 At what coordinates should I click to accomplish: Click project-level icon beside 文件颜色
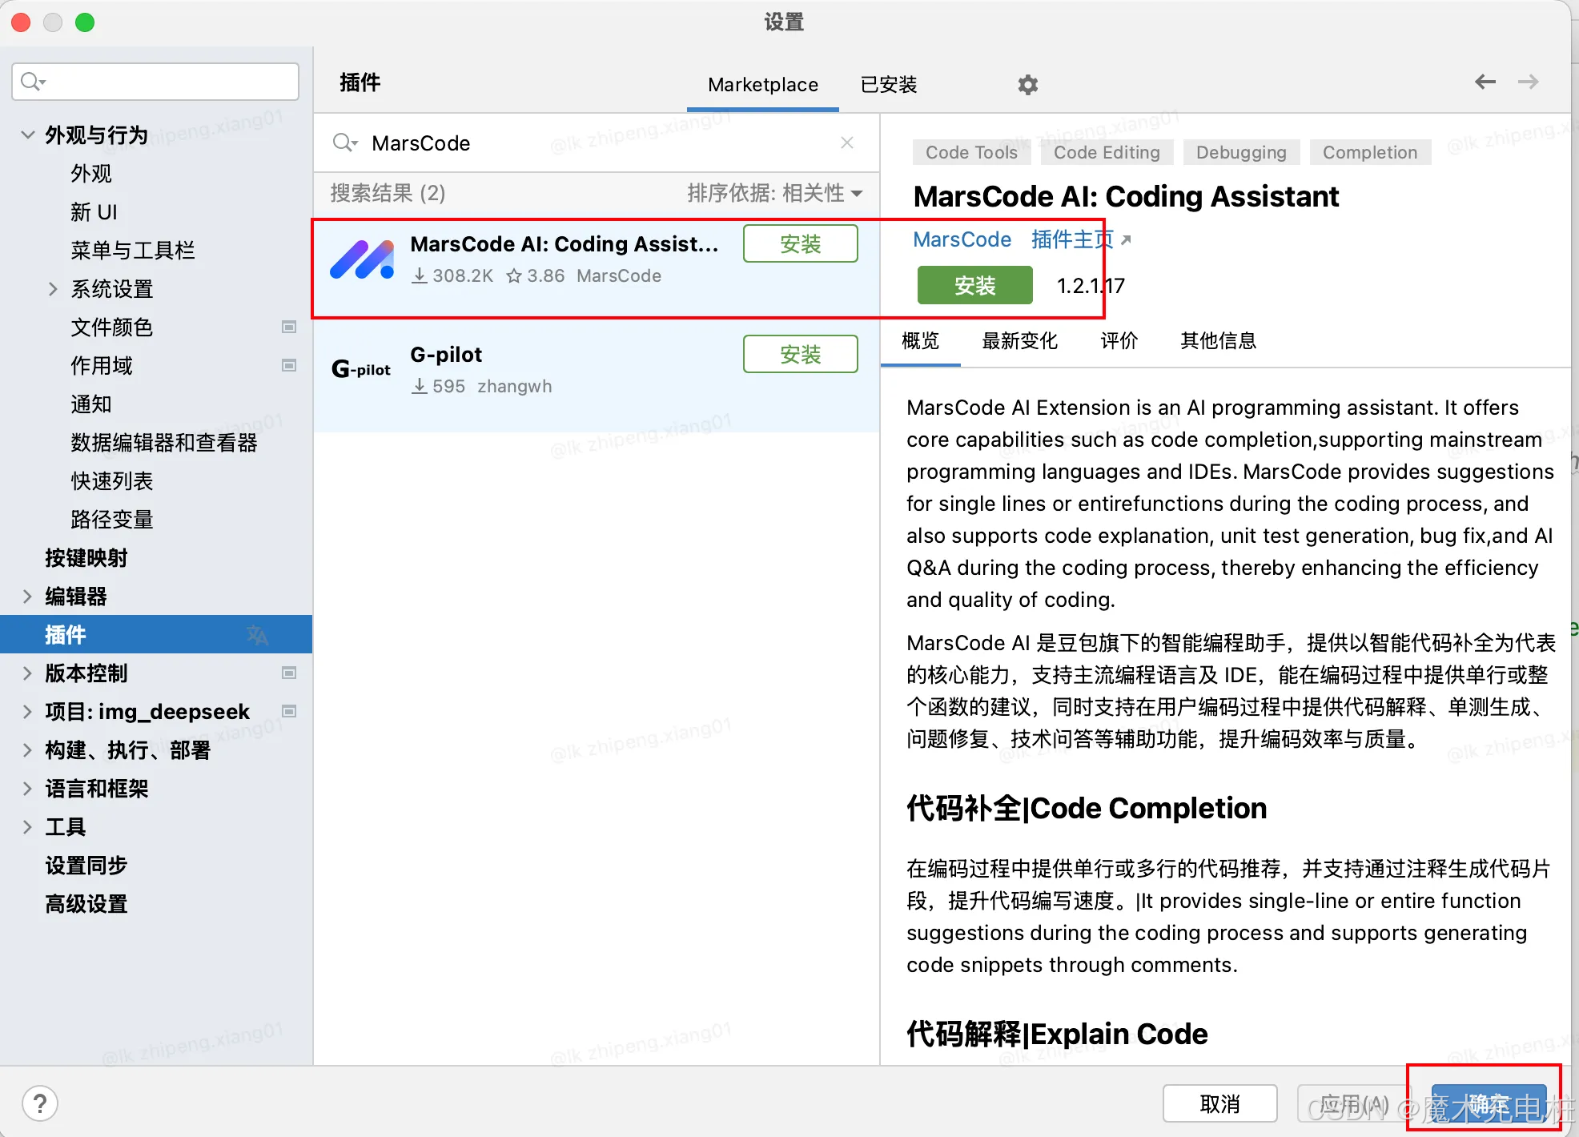tap(289, 327)
